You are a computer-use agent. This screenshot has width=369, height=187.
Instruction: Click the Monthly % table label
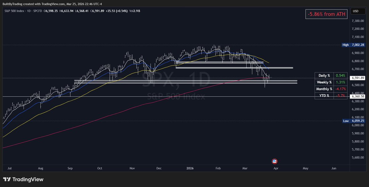pyautogui.click(x=324, y=89)
